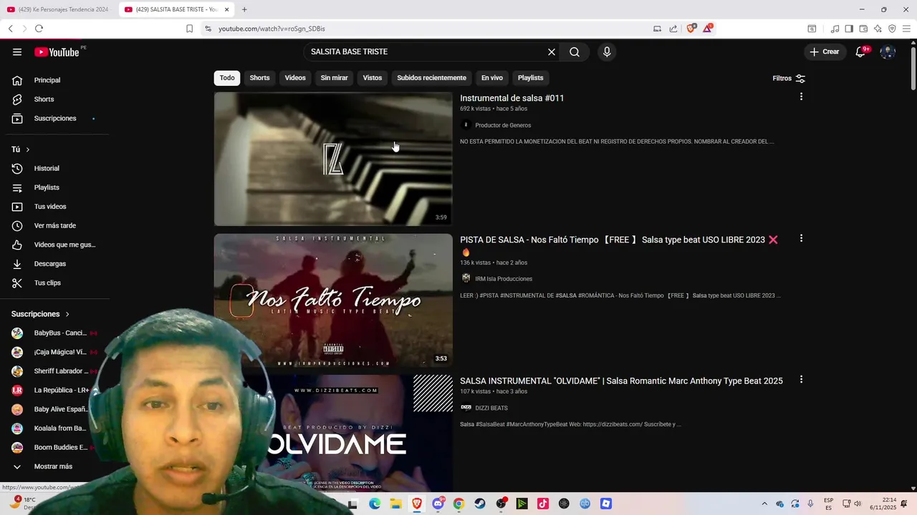Open the Brave Wallet icon
The height and width of the screenshot is (515, 917).
[x=863, y=29]
